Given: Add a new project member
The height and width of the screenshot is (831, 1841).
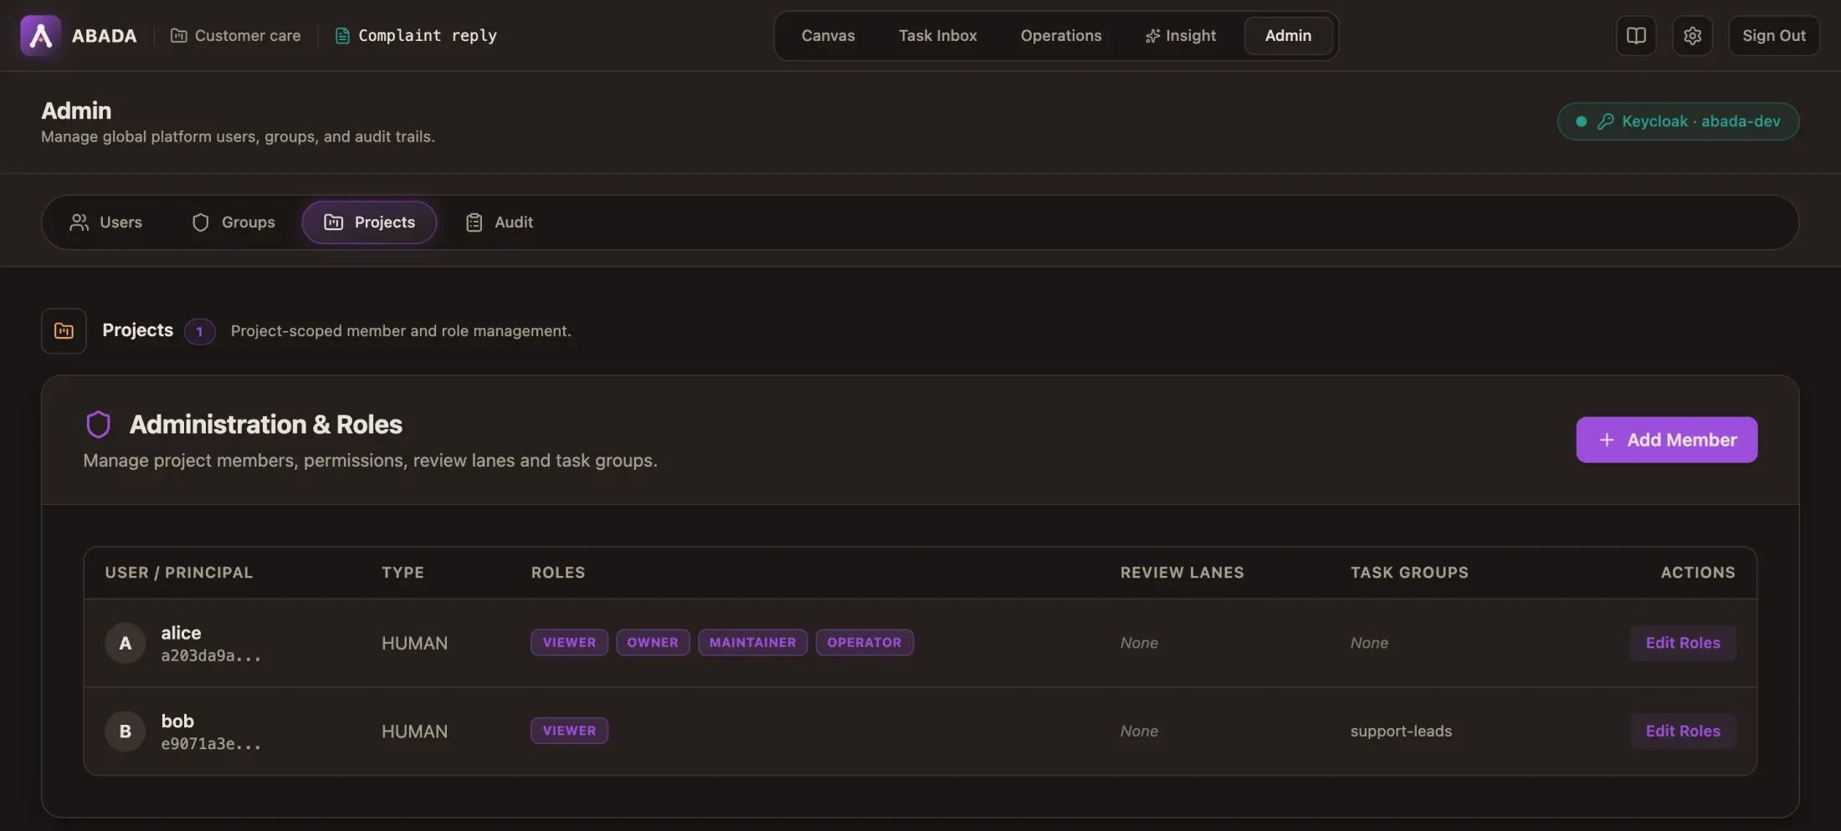Looking at the screenshot, I should [x=1667, y=440].
